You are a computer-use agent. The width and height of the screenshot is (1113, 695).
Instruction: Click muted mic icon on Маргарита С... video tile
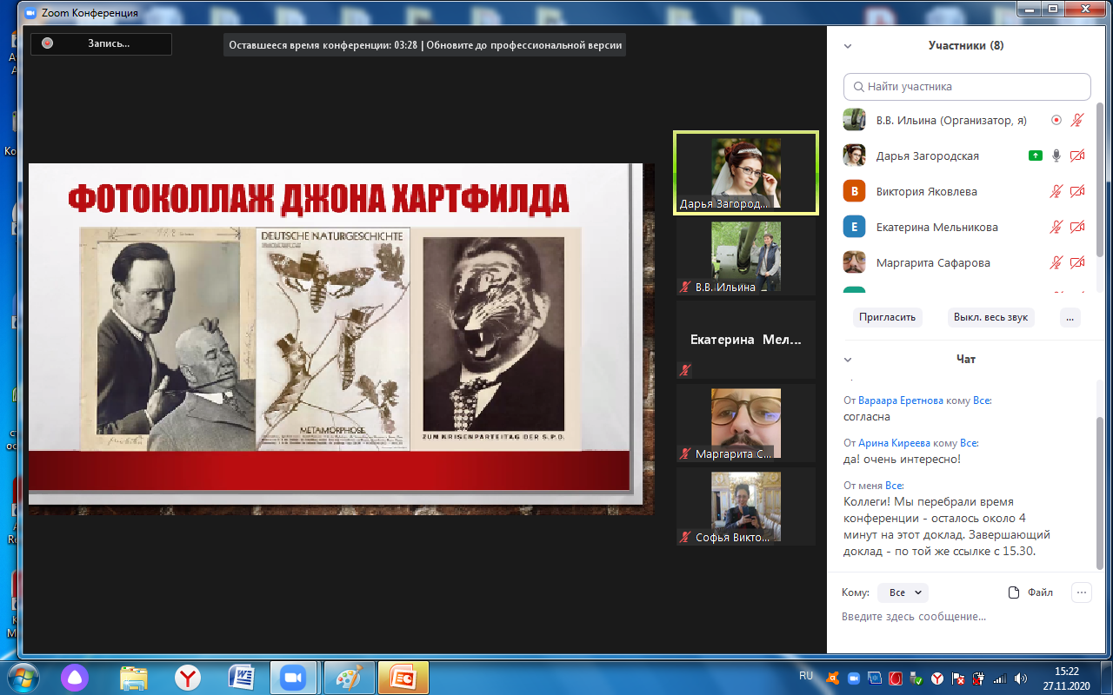(685, 453)
